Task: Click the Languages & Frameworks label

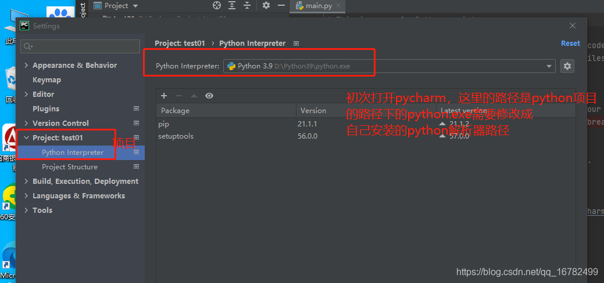Action: pos(78,195)
